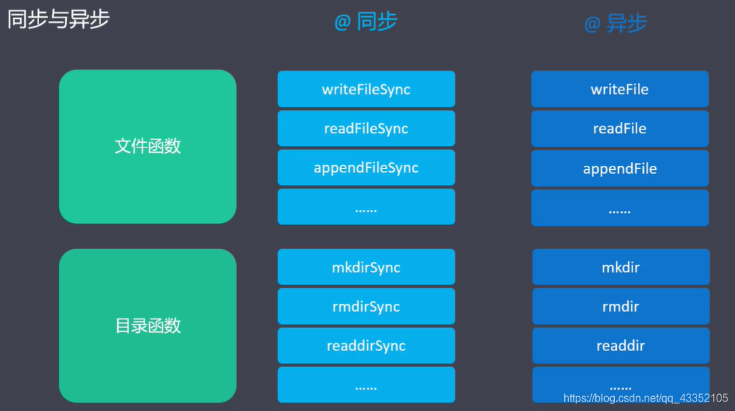The width and height of the screenshot is (735, 411).
Task: Click the writeFile box under 异步 column
Action: (620, 89)
